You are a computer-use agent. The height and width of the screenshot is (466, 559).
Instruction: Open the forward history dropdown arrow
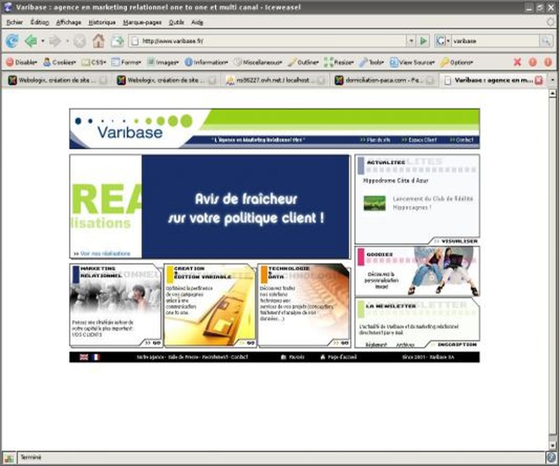tap(67, 41)
